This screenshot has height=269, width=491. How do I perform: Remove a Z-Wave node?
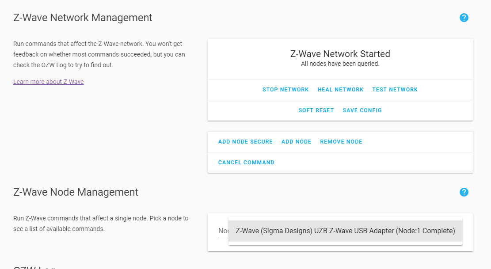pos(341,141)
